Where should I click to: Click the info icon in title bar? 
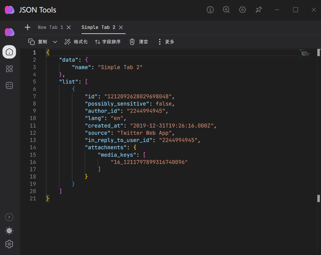pyautogui.click(x=210, y=10)
